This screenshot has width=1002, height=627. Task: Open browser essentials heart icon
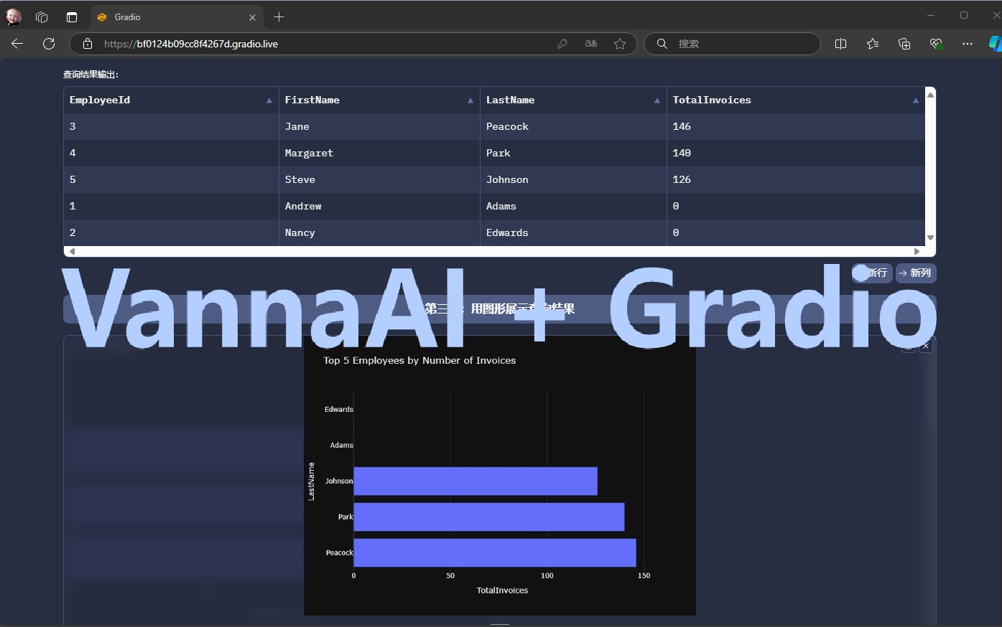(935, 44)
